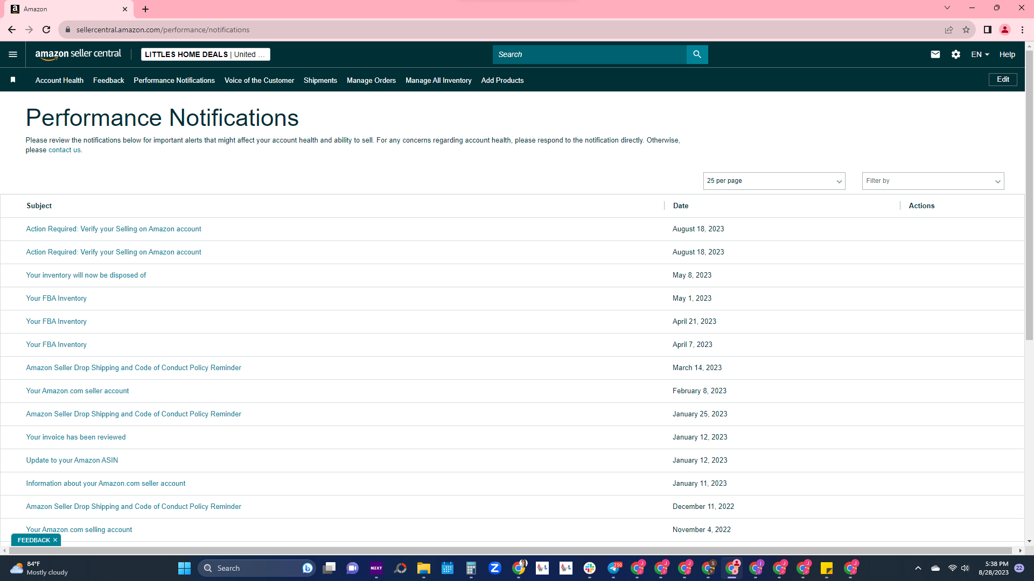Open the April 7, 2023 FBA Inventory notification
The width and height of the screenshot is (1034, 581).
pyautogui.click(x=57, y=344)
